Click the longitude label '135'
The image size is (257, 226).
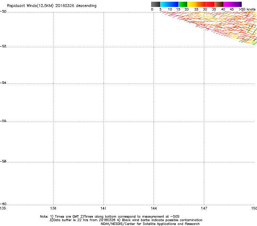(3, 208)
